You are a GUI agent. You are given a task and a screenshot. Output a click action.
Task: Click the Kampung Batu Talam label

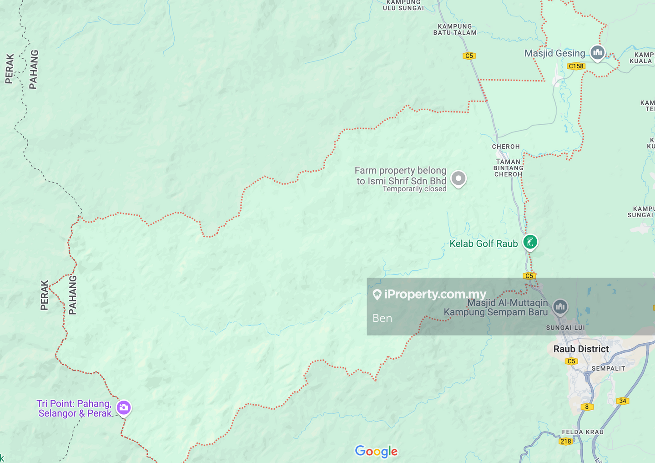click(x=454, y=30)
